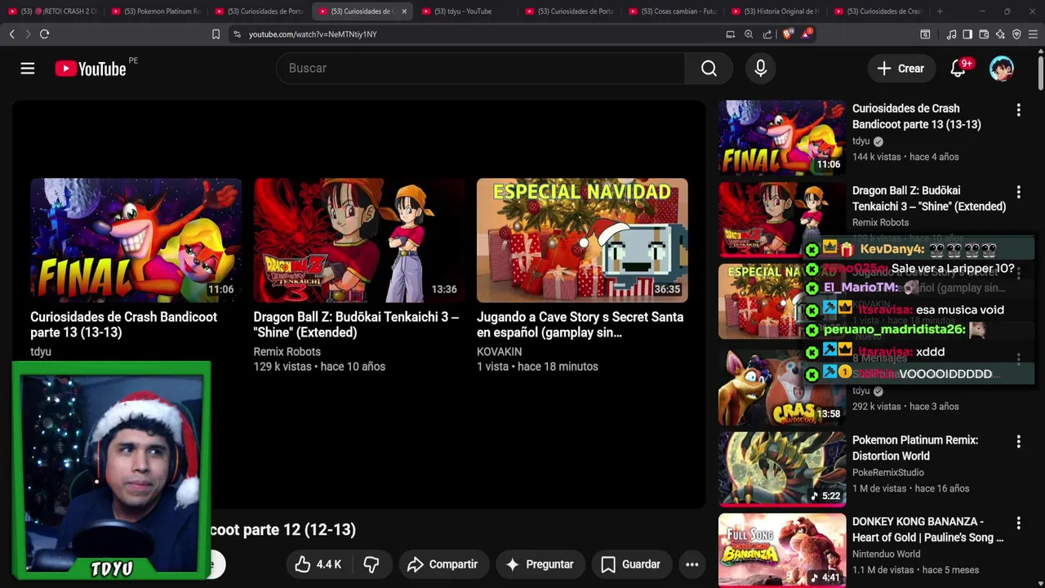Switch to the Pokemon Platinum Re tab

155,11
